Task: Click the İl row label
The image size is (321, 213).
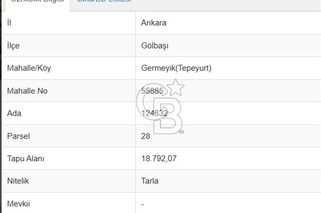Action: point(9,23)
